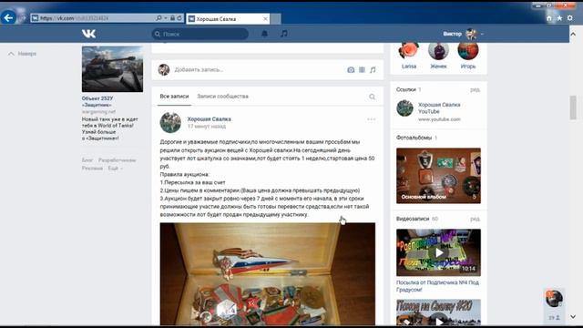Open the chat contact avatar bubble
The image size is (583, 328).
point(554,299)
